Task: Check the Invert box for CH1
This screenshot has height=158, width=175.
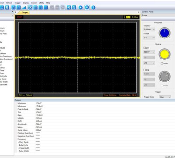Action: [162, 63]
